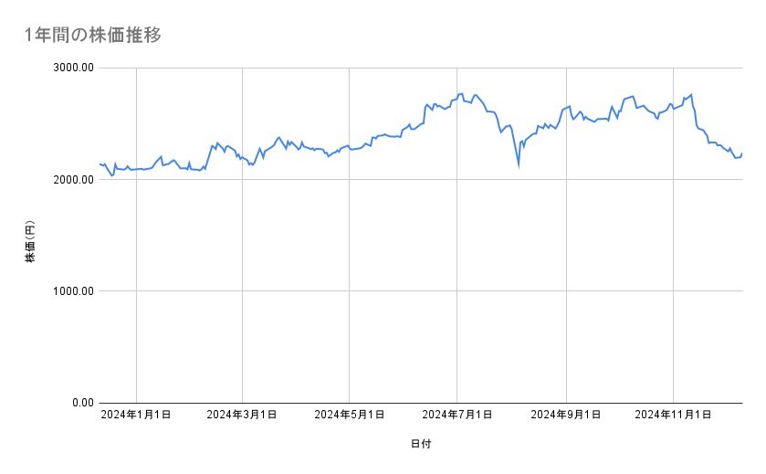766x474 pixels.
Task: Click the 1000.00 y-axis label
Action: coord(71,291)
